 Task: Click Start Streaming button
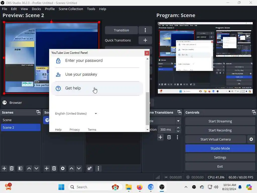(220, 121)
